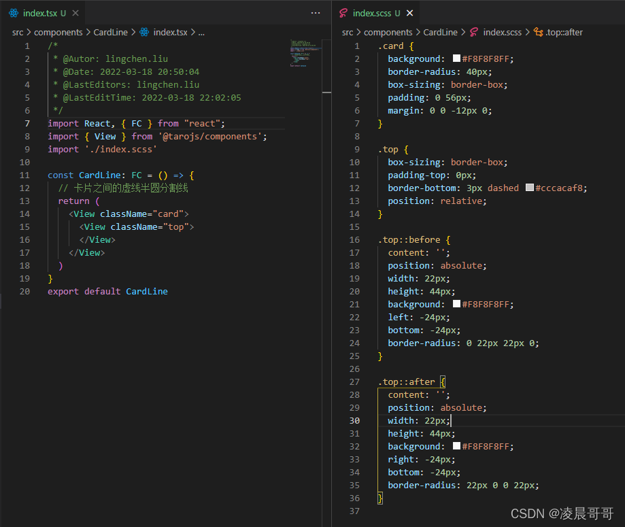Close the index.scss tab
The width and height of the screenshot is (625, 527).
pos(410,13)
